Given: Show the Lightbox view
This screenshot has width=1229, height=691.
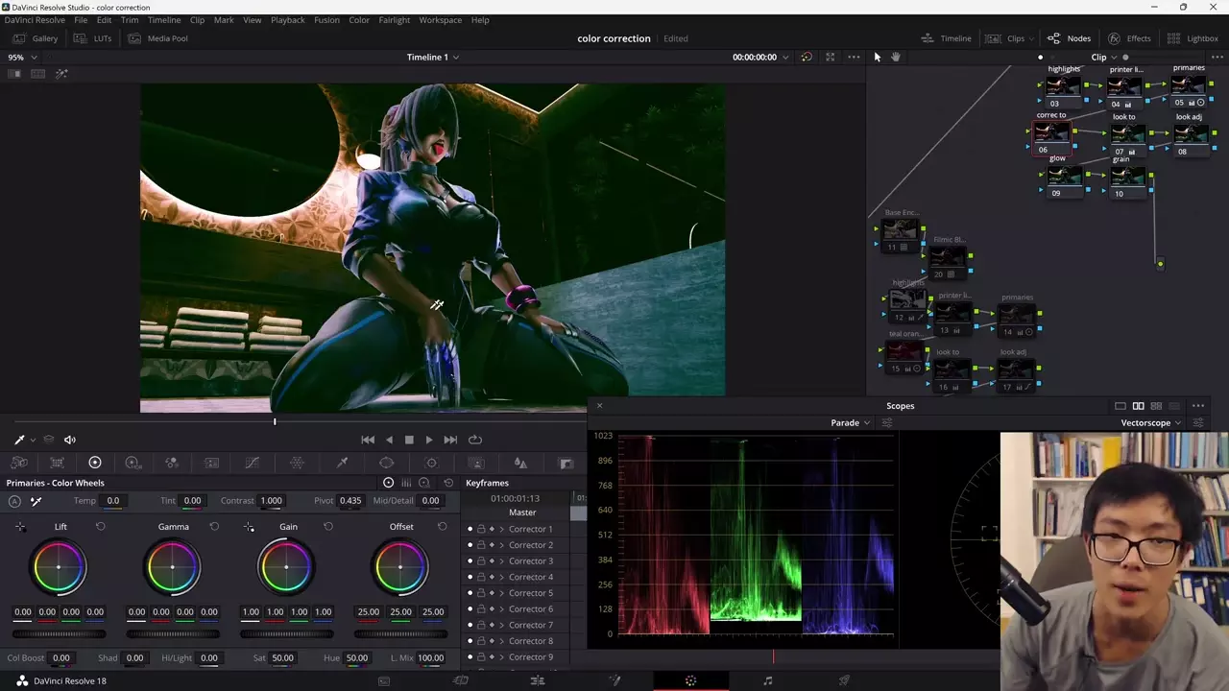Looking at the screenshot, I should coord(1193,38).
